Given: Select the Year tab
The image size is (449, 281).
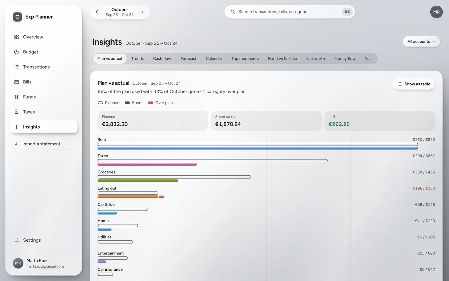Looking at the screenshot, I should (x=369, y=59).
